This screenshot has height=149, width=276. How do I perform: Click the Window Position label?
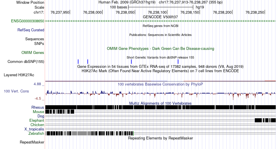point(30,2)
